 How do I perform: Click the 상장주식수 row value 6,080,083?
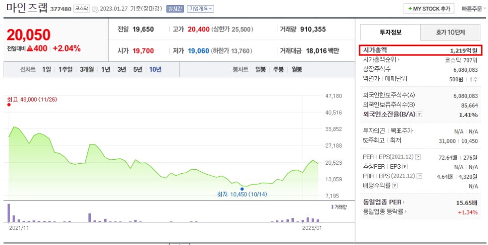click(466, 70)
